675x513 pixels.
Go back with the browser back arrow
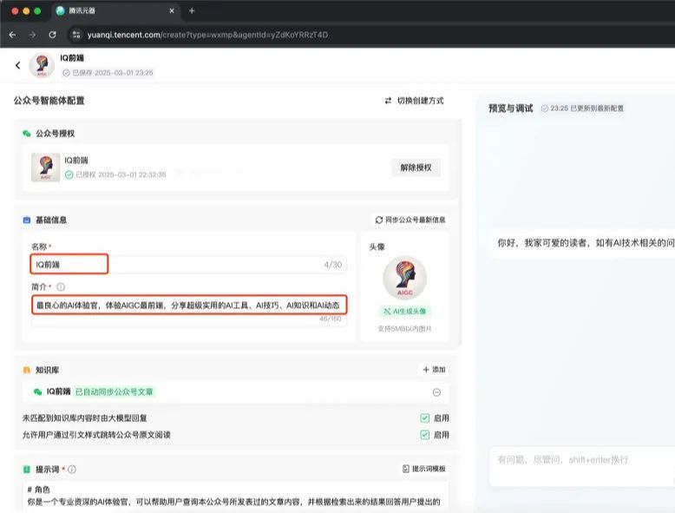(x=12, y=35)
